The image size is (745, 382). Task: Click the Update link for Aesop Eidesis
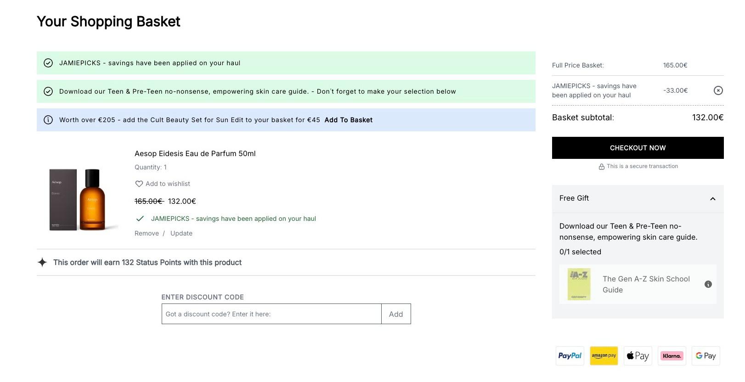pos(181,233)
